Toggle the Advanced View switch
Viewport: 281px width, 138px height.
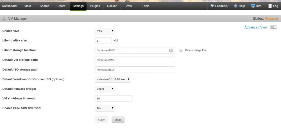[273, 27]
